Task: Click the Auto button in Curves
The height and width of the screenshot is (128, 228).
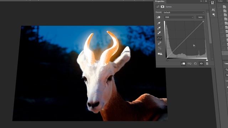Action: click(200, 17)
